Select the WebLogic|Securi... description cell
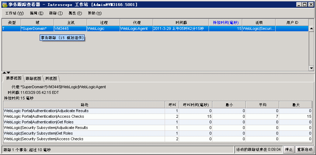 coord(259,29)
